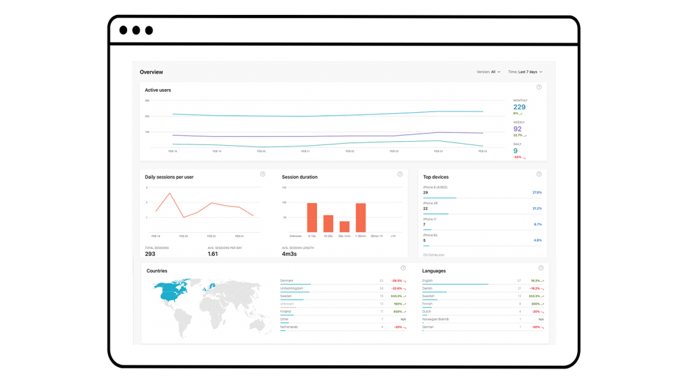This screenshot has width=692, height=378.
Task: Click the Active users help icon
Action: point(539,87)
